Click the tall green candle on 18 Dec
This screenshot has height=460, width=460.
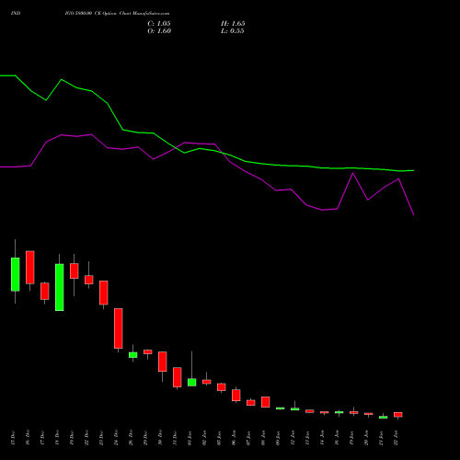click(x=60, y=287)
